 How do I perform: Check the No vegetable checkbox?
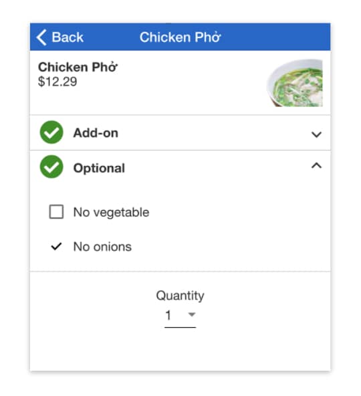pyautogui.click(x=56, y=211)
